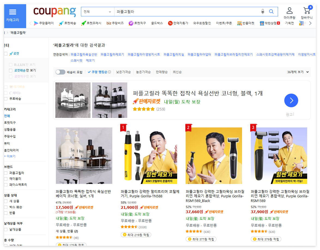Screen dimensions: 320x250
Task: Check the 에이블미 brand checkbox
Action: (x=6, y=179)
